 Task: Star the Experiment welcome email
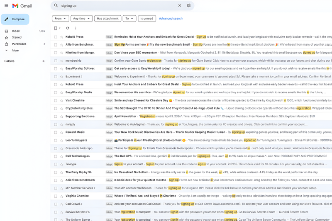pyautogui.click(x=61, y=77)
